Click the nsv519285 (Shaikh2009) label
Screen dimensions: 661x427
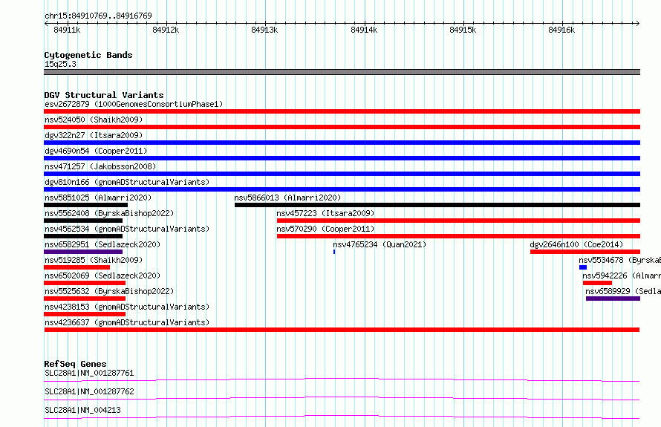(94, 260)
